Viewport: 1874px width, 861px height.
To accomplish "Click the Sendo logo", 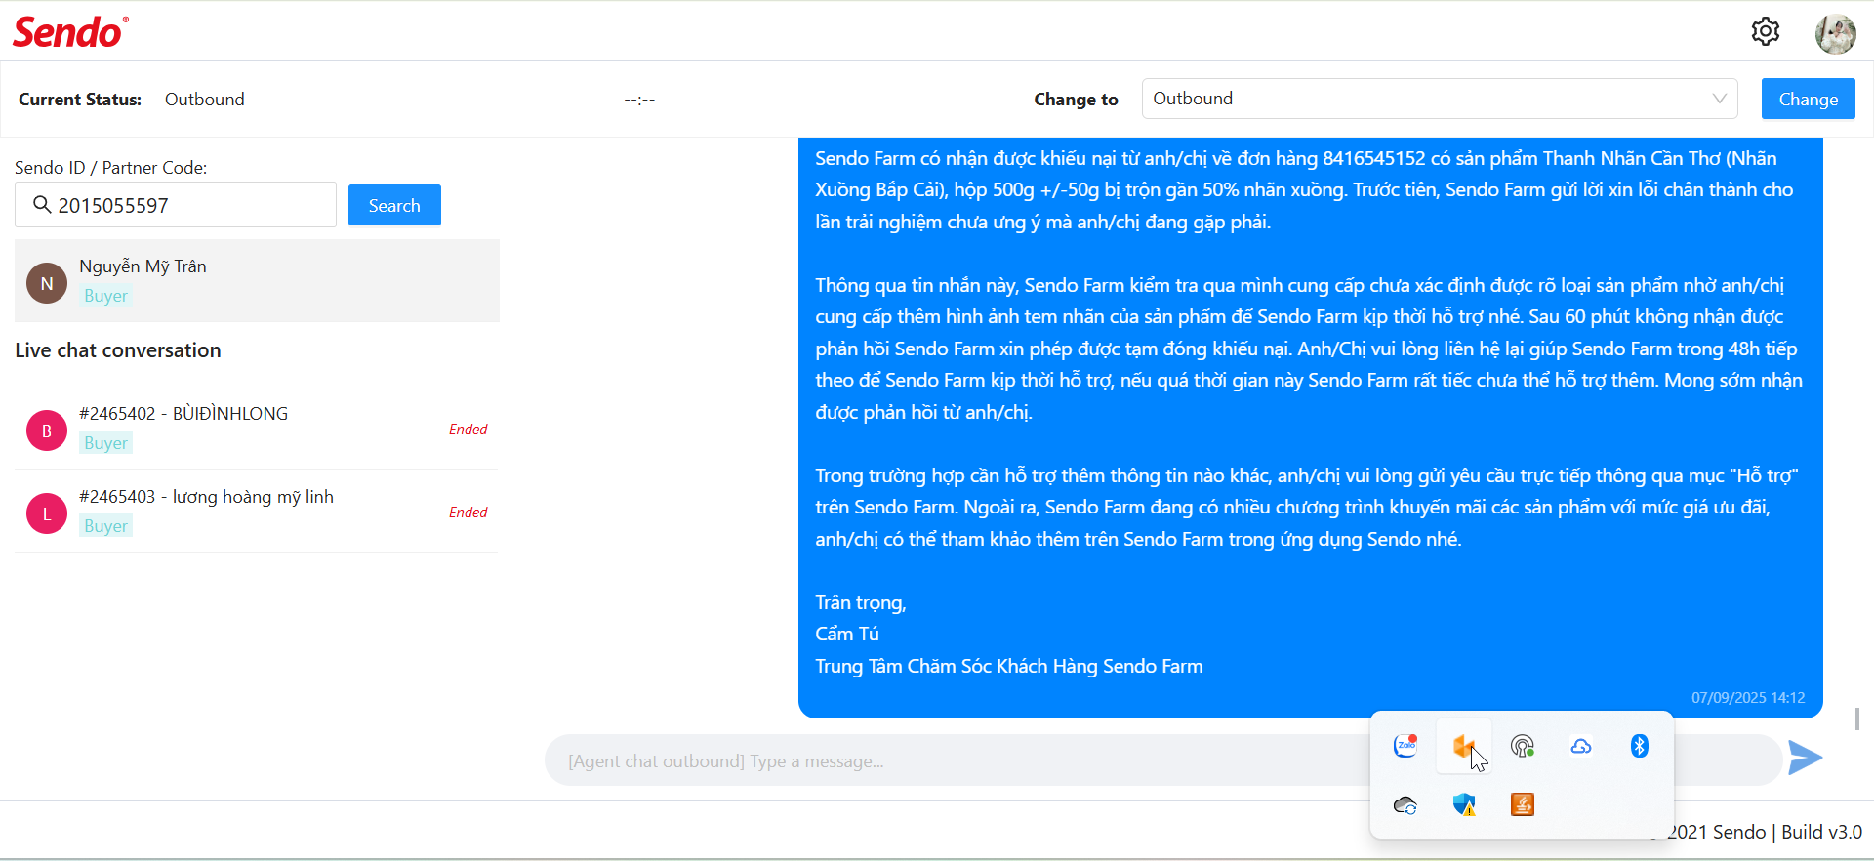I will [x=70, y=32].
